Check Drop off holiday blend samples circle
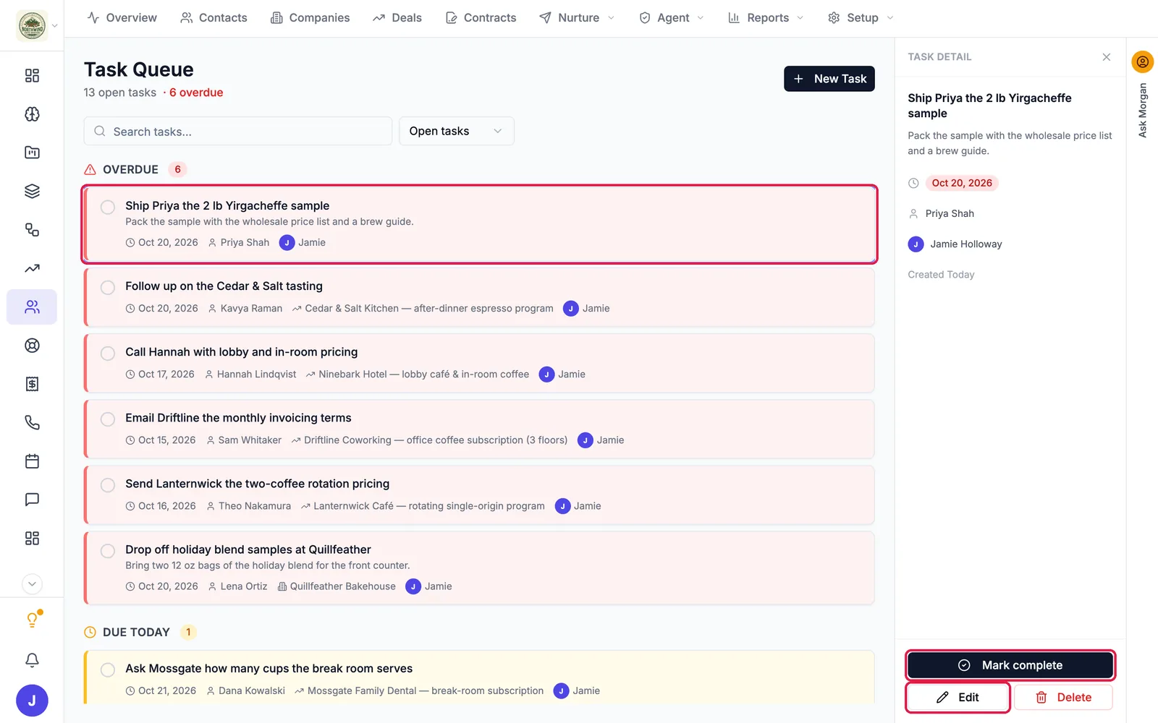 coord(108,551)
